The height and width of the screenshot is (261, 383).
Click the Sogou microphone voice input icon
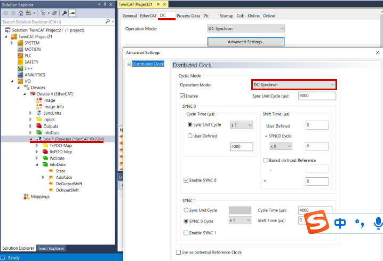378,223
